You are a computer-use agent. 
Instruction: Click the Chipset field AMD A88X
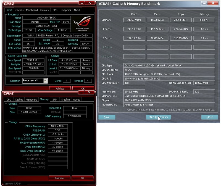click(169, 100)
